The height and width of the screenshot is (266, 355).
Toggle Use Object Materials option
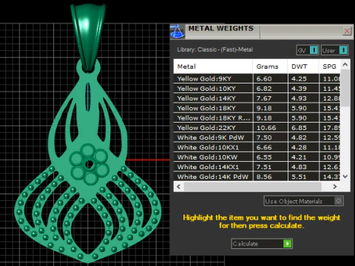pyautogui.click(x=303, y=201)
